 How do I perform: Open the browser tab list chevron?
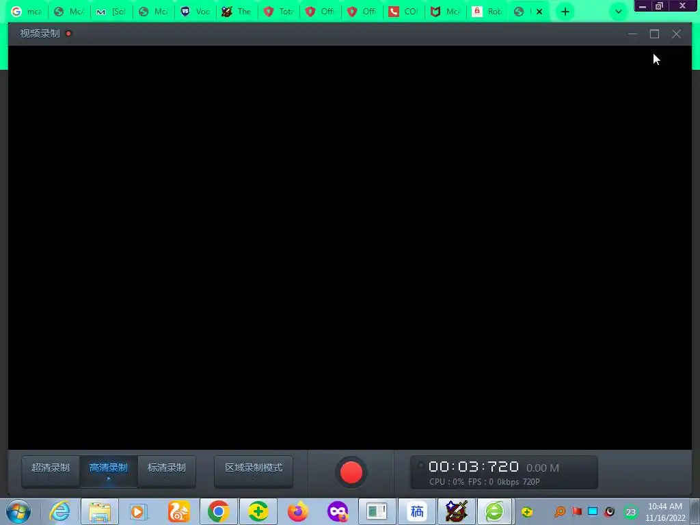pos(618,12)
